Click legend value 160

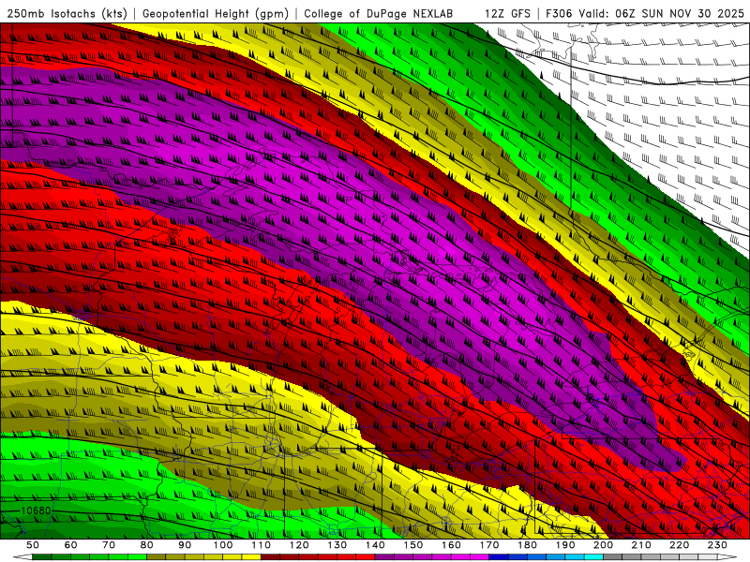click(451, 545)
